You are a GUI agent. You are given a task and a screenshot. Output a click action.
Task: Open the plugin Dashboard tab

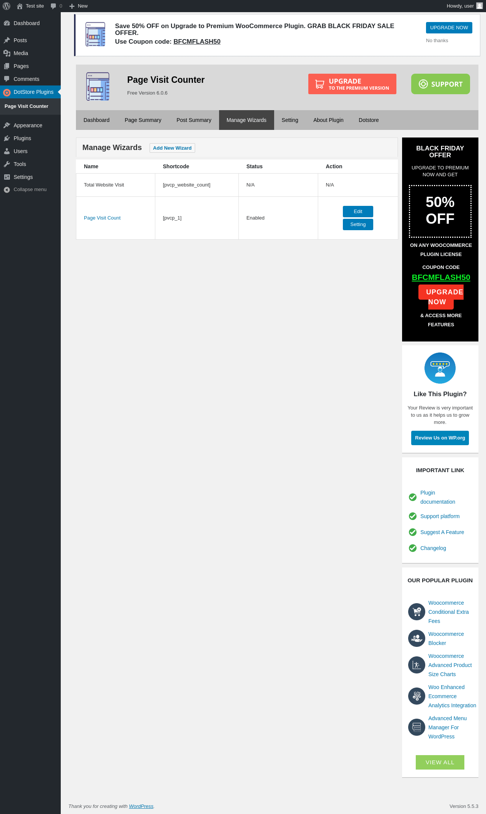click(96, 120)
